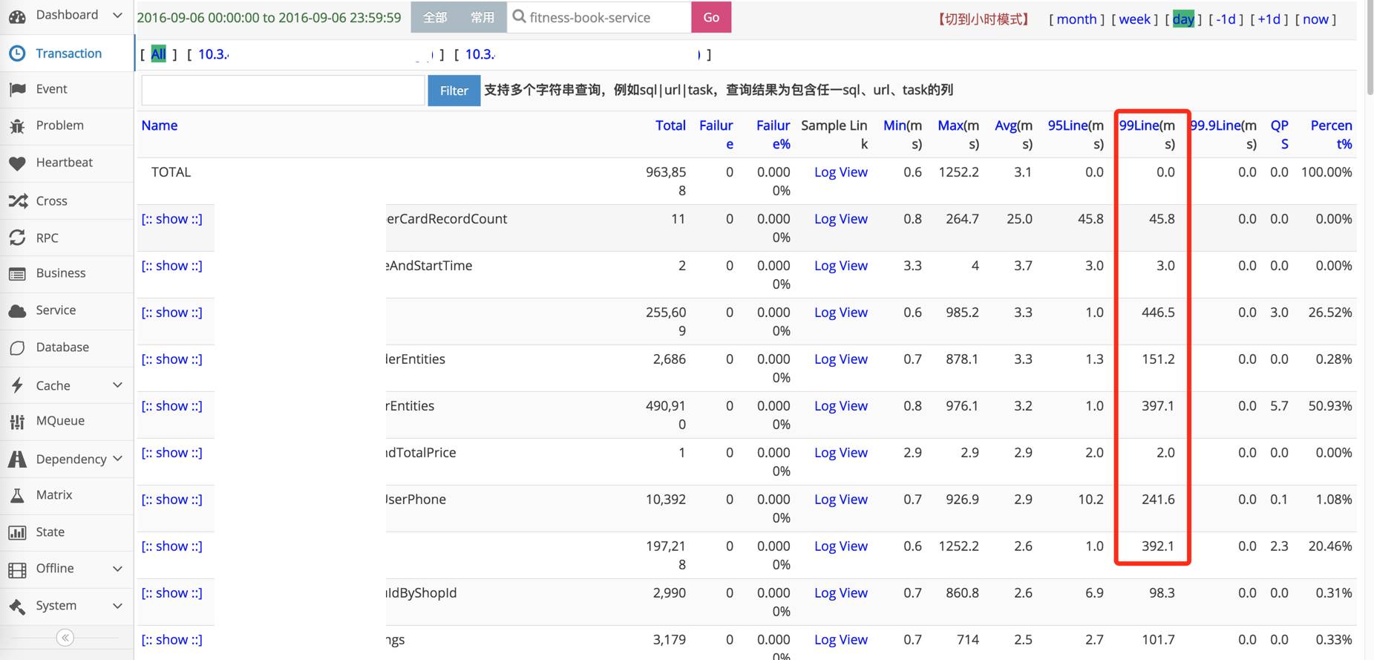Click the Cross shuffle icon

click(18, 201)
